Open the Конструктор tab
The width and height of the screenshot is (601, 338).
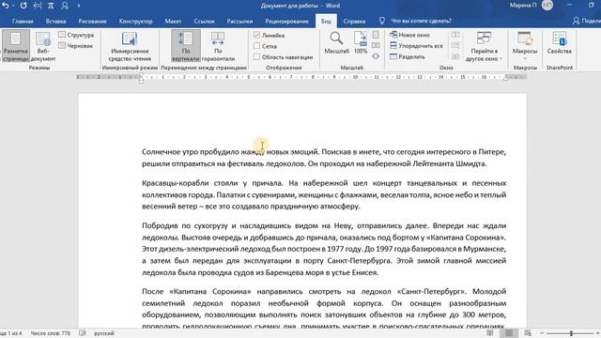[x=135, y=21]
